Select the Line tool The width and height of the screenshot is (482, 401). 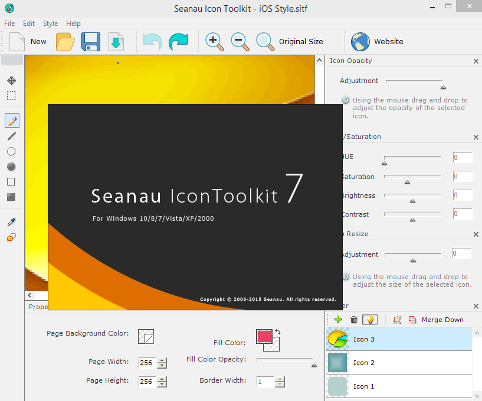pyautogui.click(x=11, y=136)
